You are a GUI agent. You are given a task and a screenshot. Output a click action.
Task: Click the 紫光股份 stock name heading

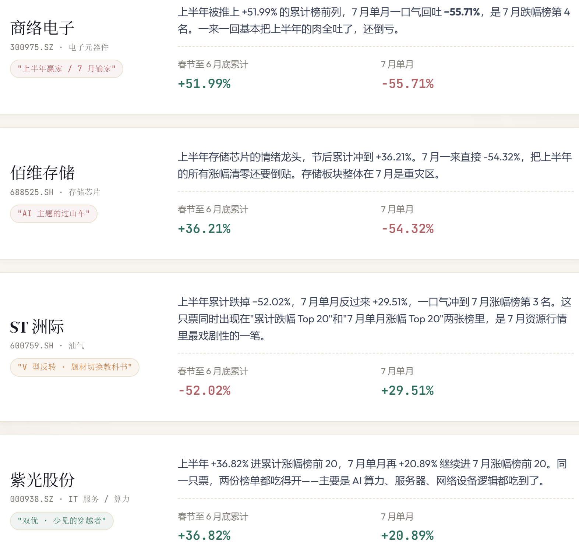(42, 480)
